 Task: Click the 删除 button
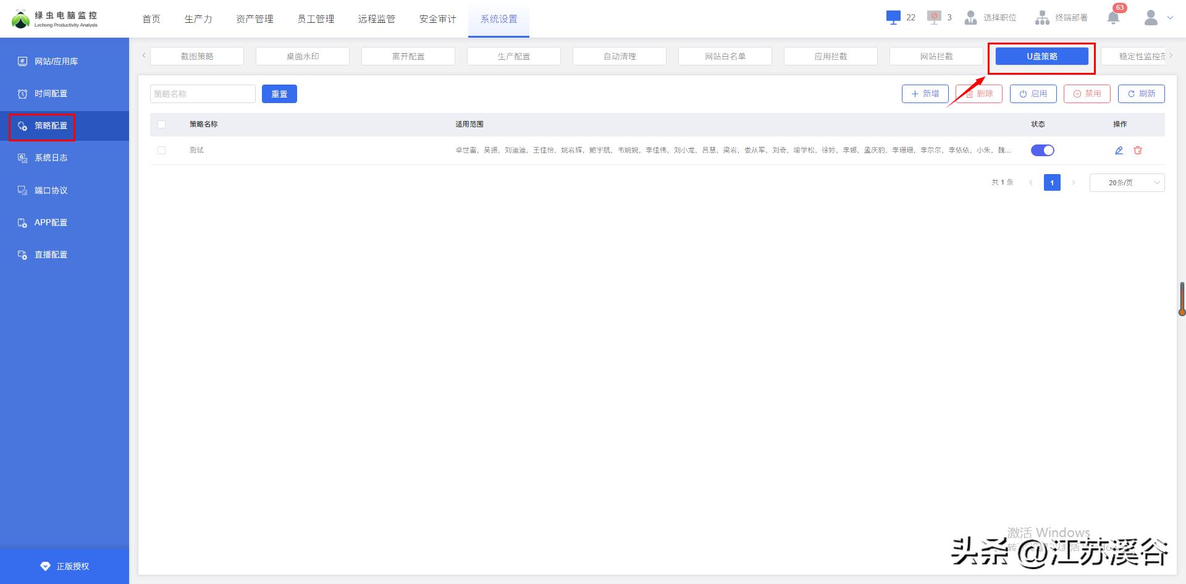979,94
